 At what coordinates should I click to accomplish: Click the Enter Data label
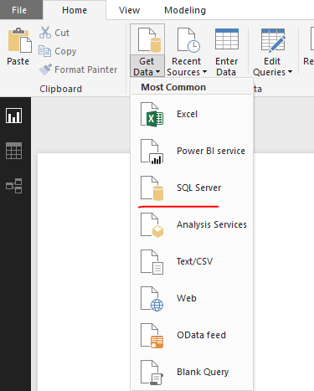click(x=226, y=66)
